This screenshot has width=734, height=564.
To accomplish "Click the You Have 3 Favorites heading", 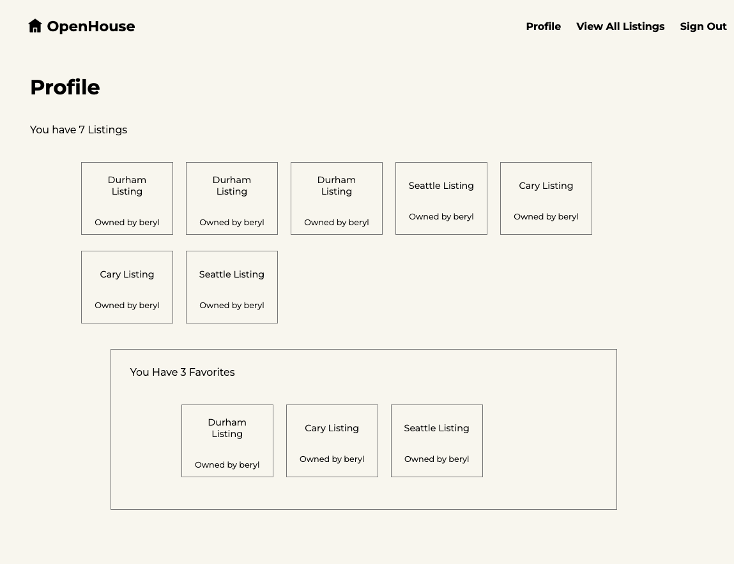I will pos(182,372).
